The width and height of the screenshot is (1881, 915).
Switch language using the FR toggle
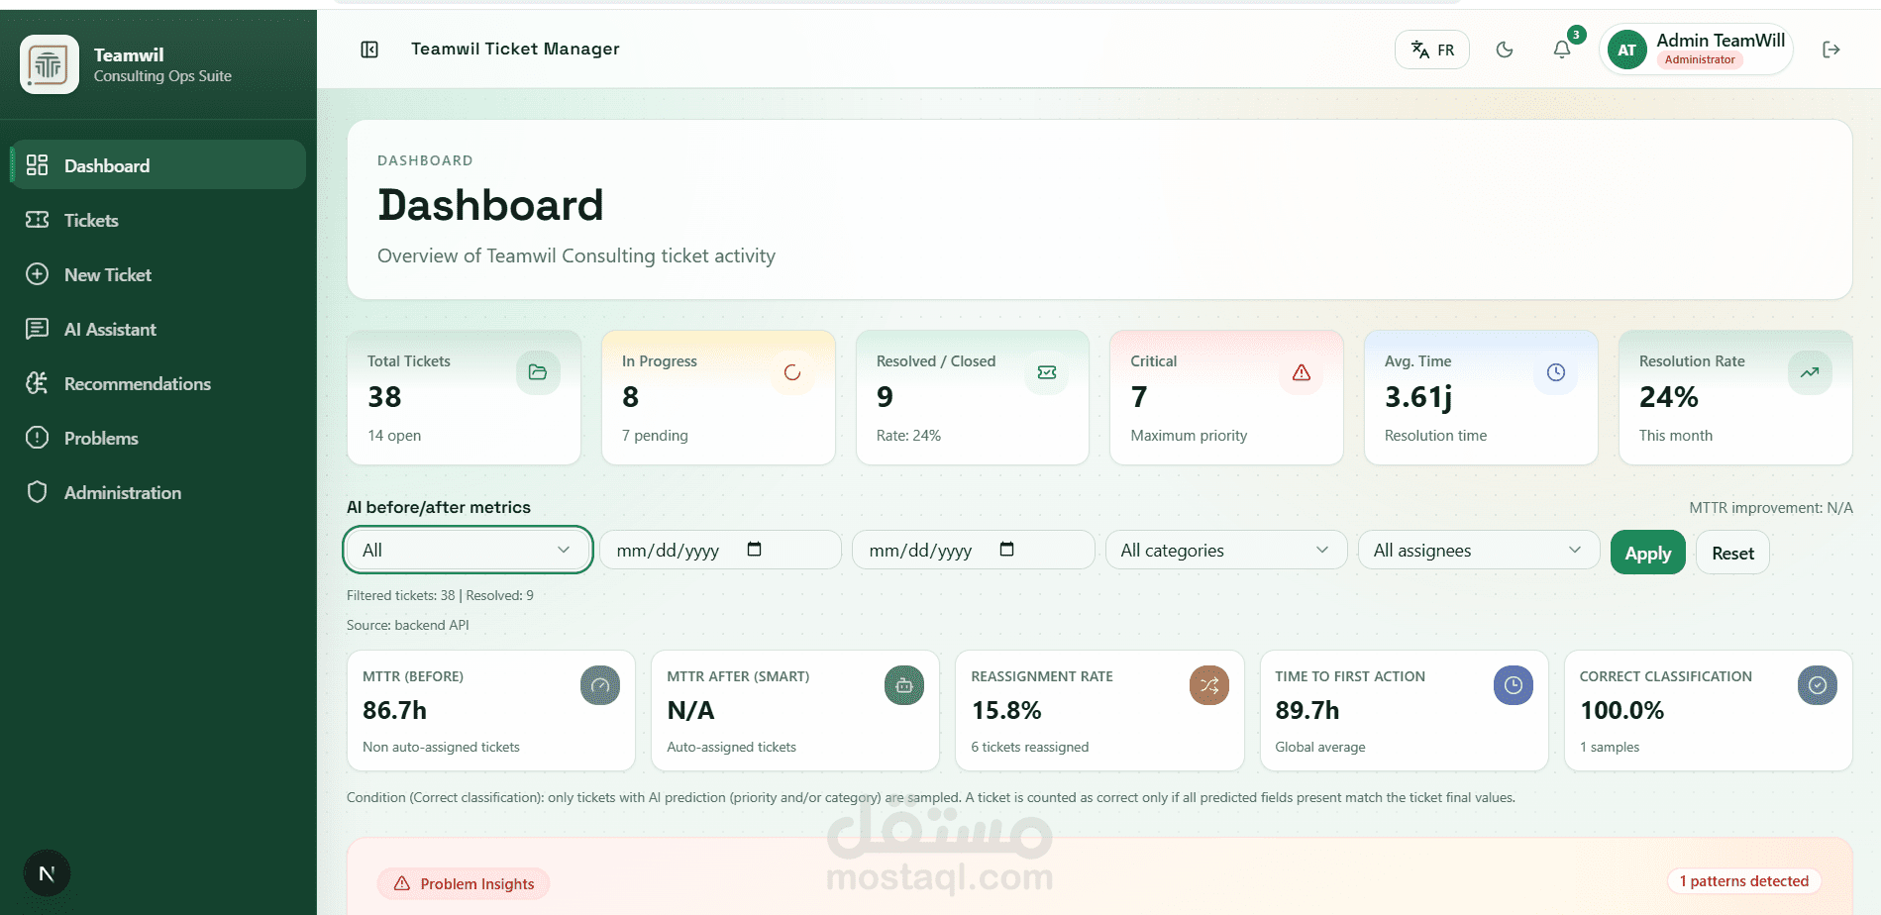coord(1432,50)
